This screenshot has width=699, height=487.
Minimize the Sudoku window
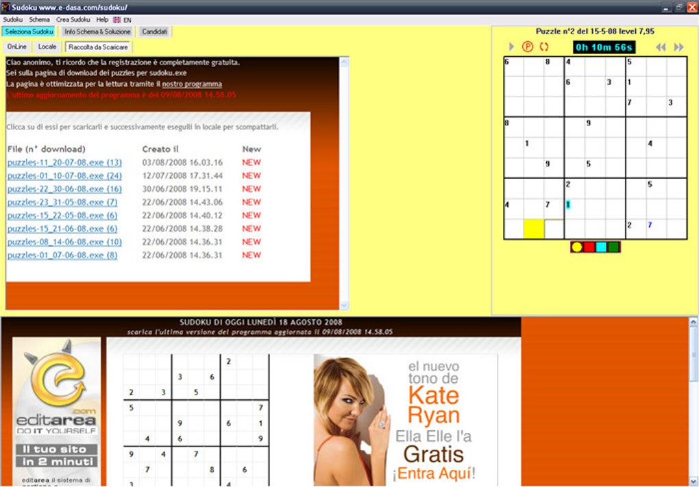[x=666, y=8]
